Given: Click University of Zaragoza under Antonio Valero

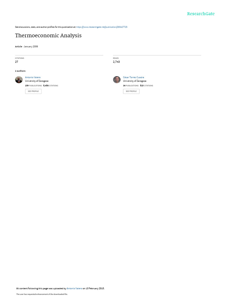Looking at the screenshot, I should coord(37,81).
